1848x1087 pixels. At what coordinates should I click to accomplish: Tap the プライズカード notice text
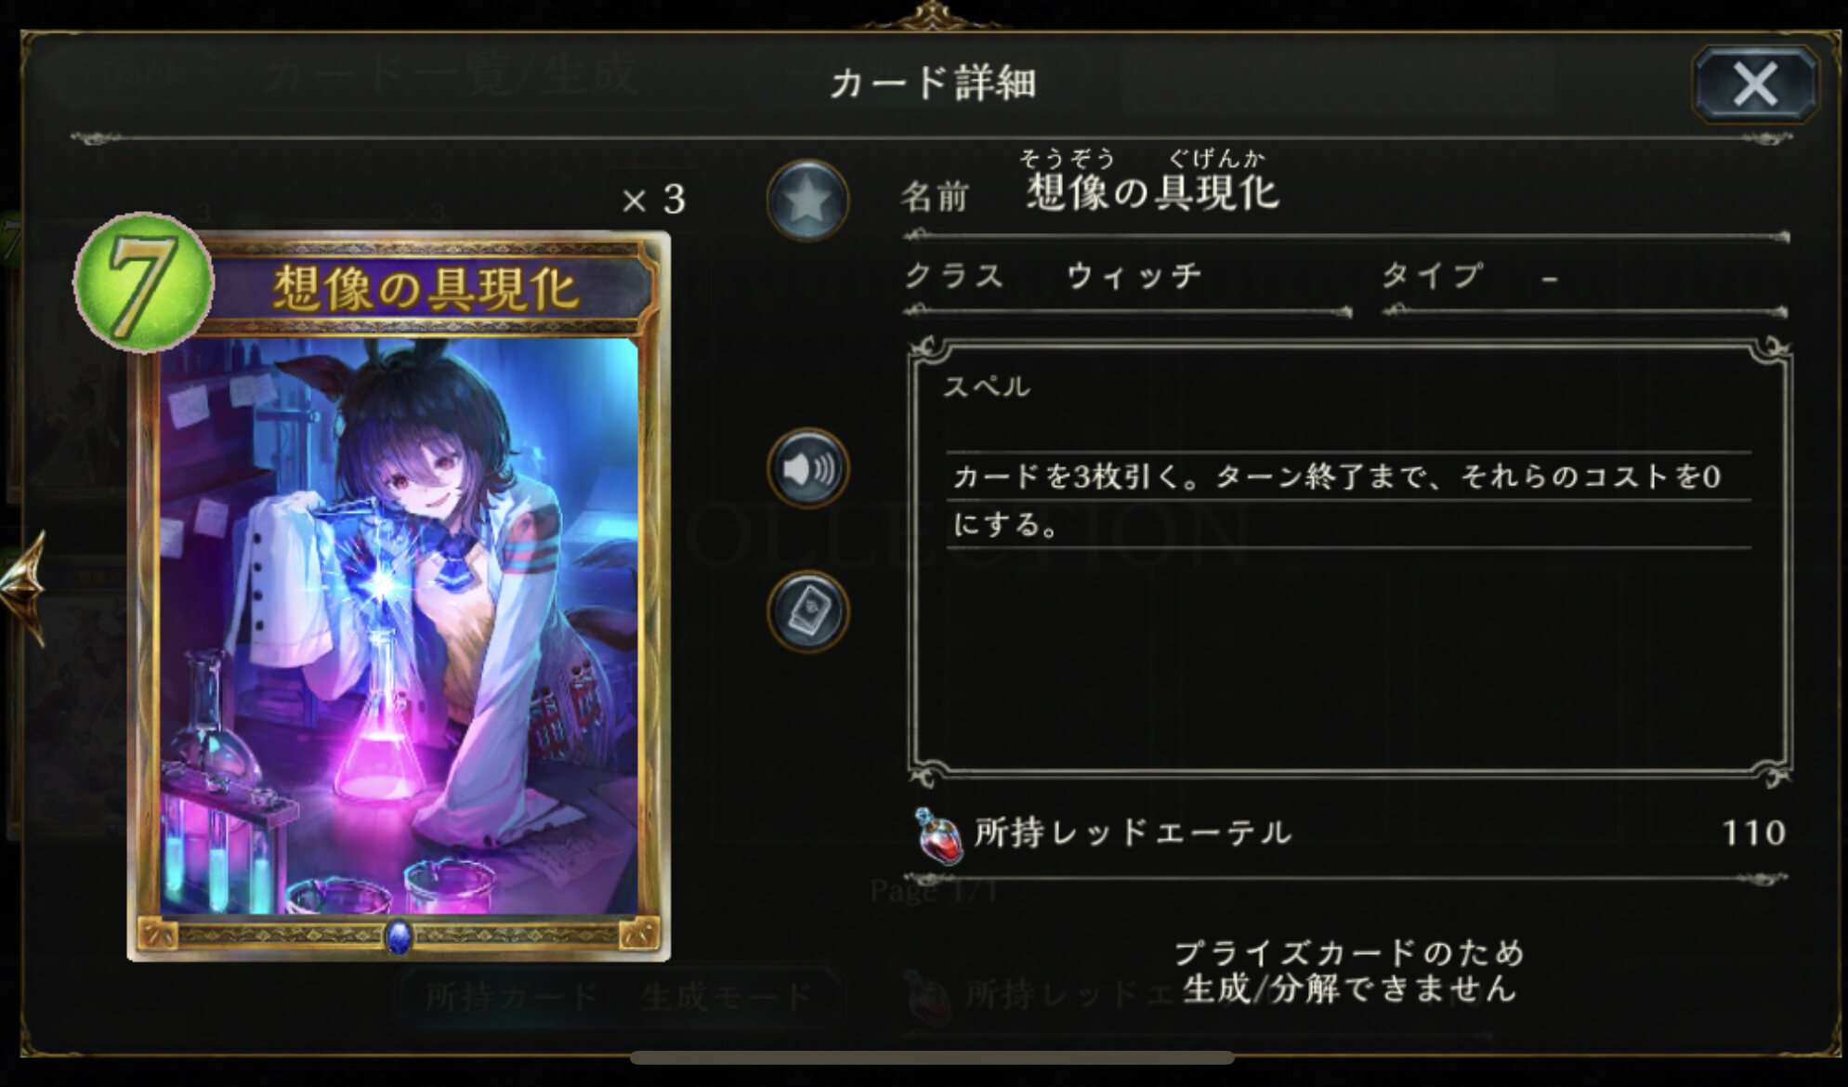pos(1349,971)
